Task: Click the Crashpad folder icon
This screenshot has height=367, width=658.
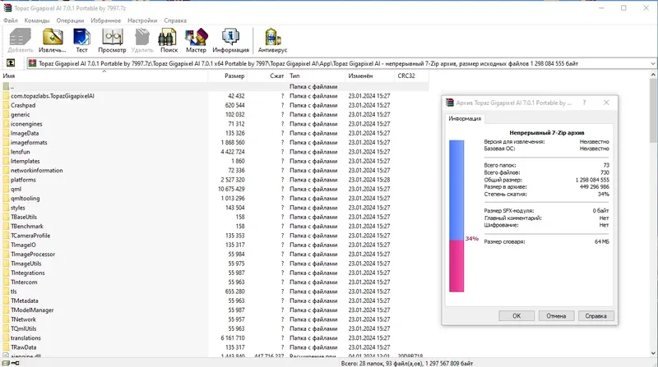Action: point(6,105)
